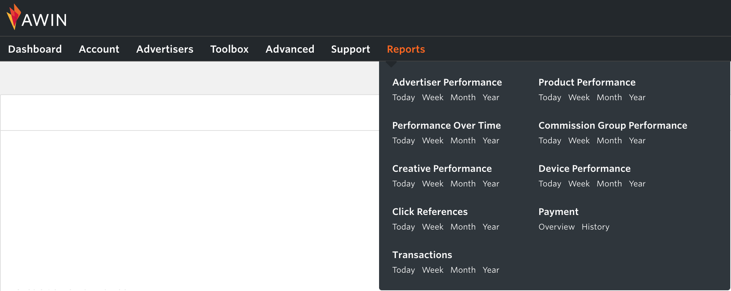The image size is (731, 291).
Task: View Device Performance for Week
Action: click(579, 184)
